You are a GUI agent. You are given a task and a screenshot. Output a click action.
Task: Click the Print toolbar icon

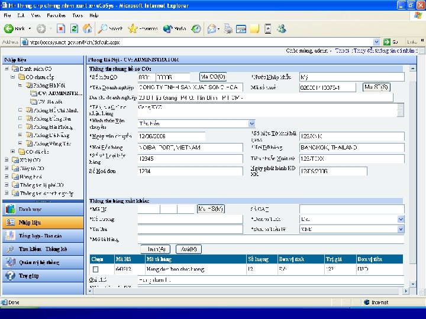coord(227,28)
